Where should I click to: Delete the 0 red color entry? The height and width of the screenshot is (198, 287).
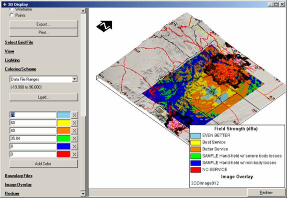[x=74, y=154]
